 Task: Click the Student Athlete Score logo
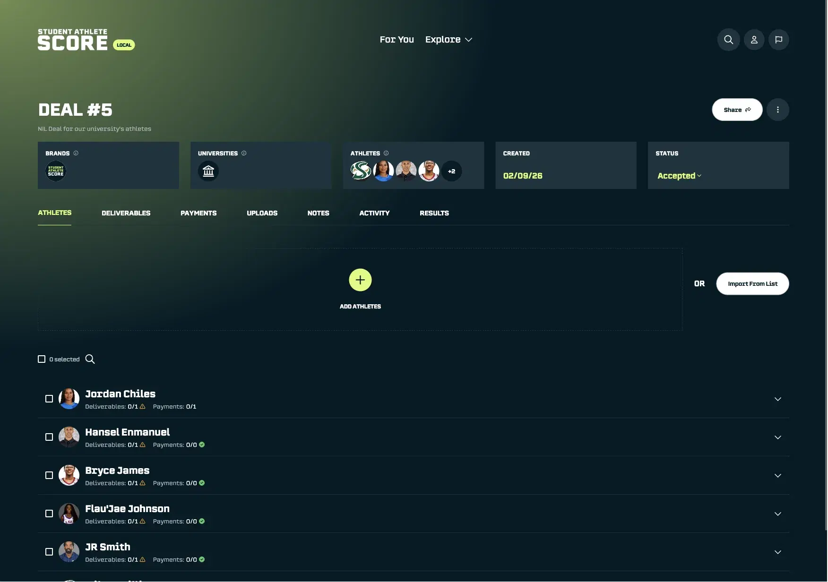pos(73,40)
